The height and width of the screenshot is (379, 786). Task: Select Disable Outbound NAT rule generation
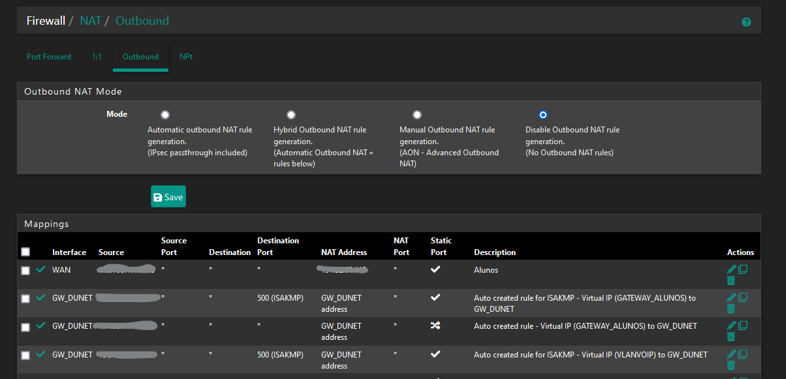coord(543,115)
